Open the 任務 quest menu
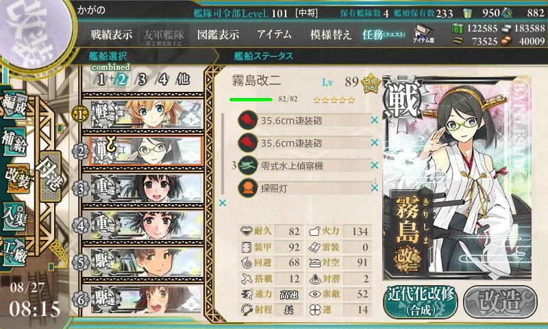This screenshot has width=548, height=329. pyautogui.click(x=384, y=34)
